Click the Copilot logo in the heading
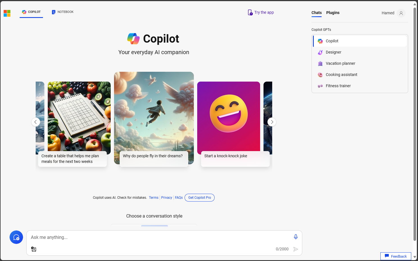 [133, 39]
